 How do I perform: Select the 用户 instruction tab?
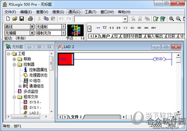click(x=106, y=36)
